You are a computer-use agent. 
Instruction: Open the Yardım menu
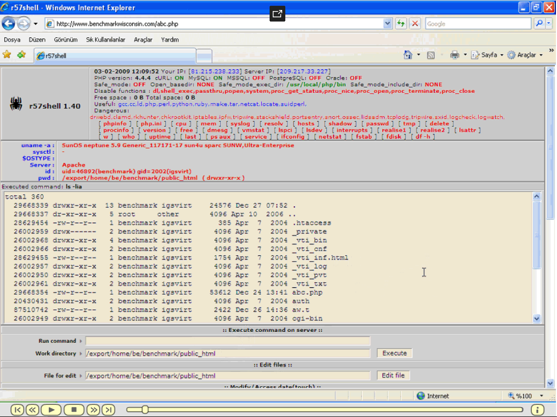170,39
